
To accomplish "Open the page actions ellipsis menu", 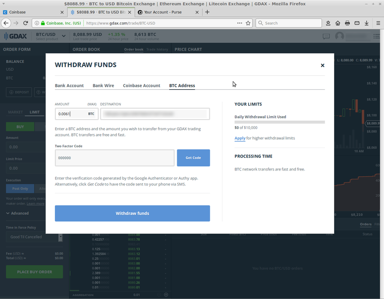I will coord(240,23).
